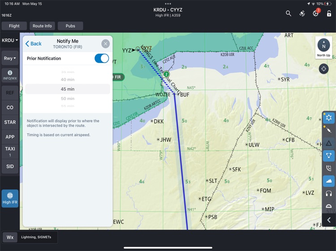
Task: Select the airspace polygon layer icon
Action: 329,155
